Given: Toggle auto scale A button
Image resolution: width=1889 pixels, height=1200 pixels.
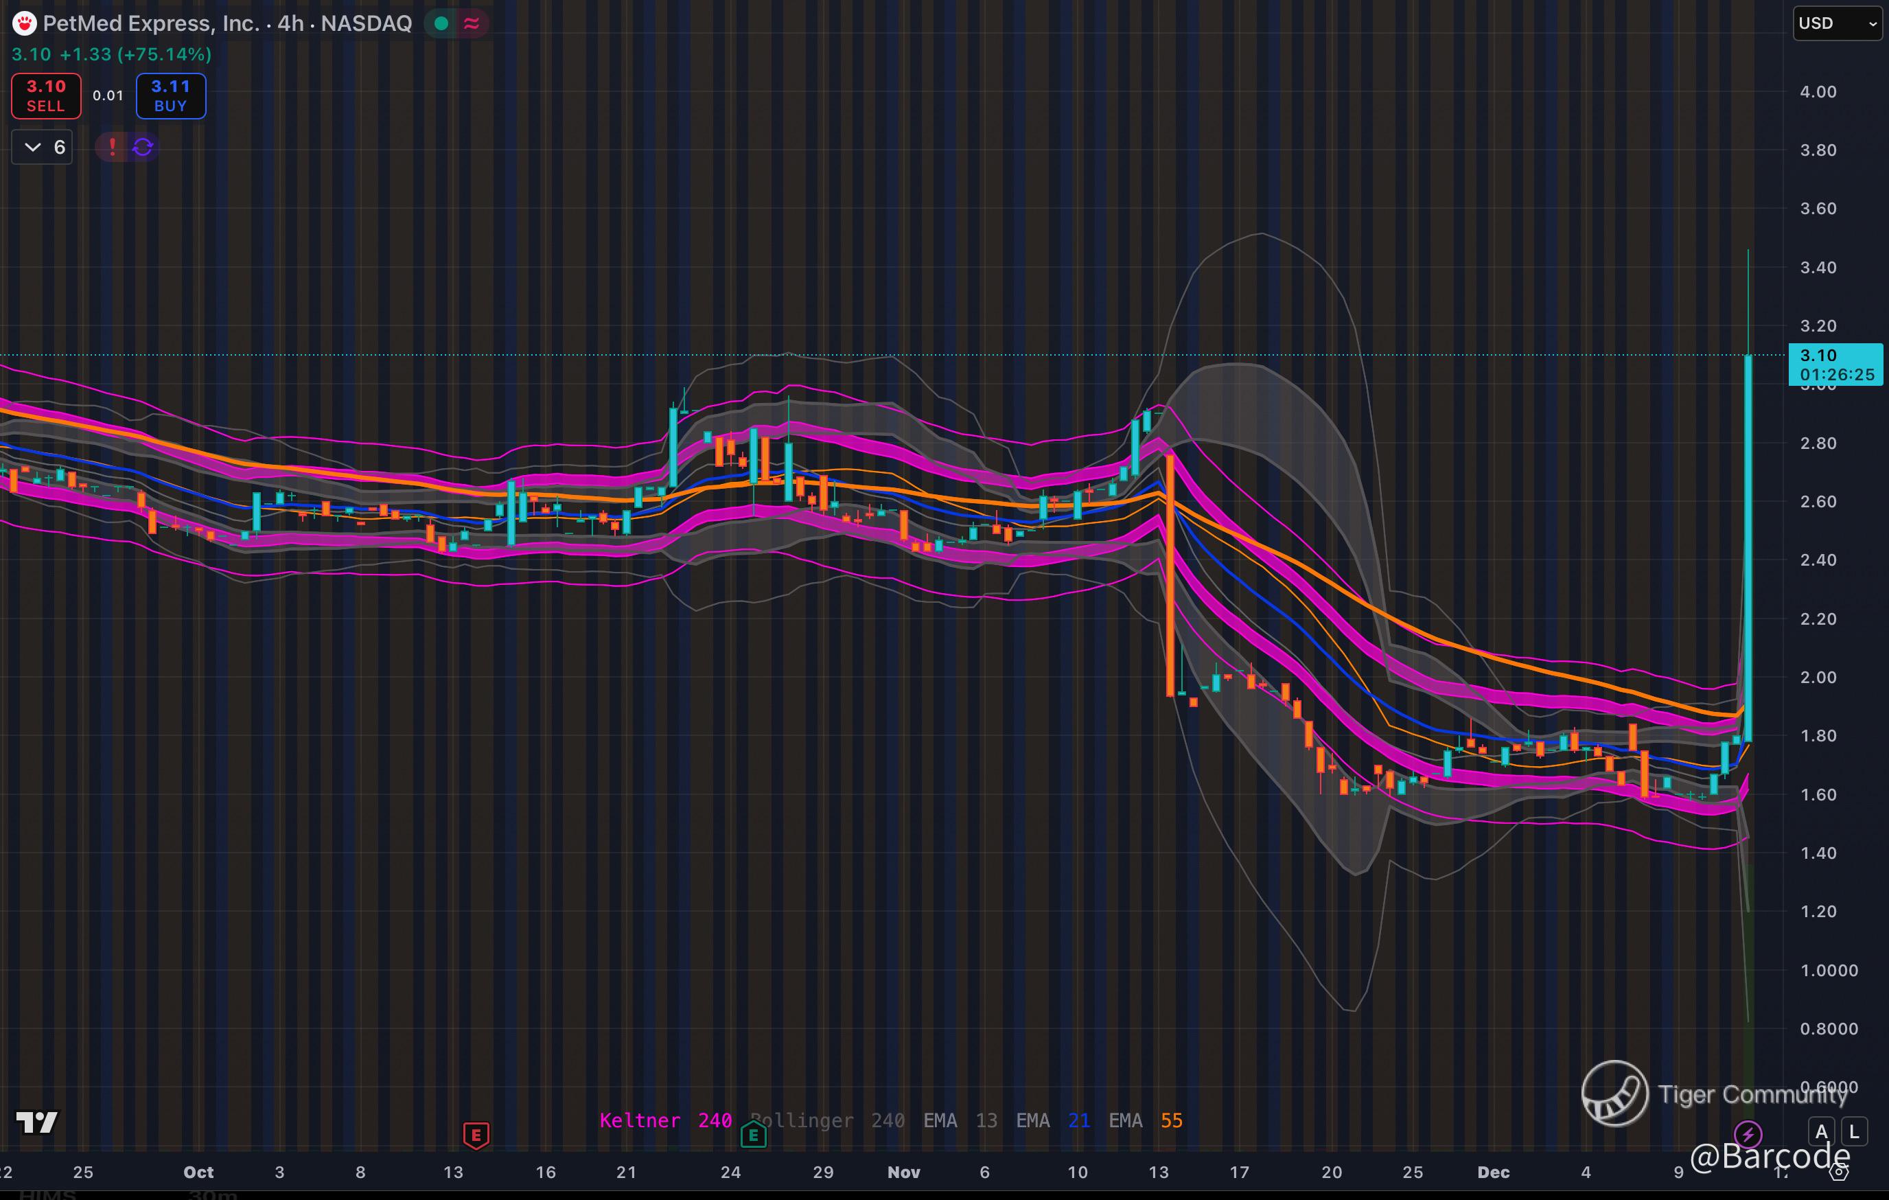Looking at the screenshot, I should (1822, 1132).
